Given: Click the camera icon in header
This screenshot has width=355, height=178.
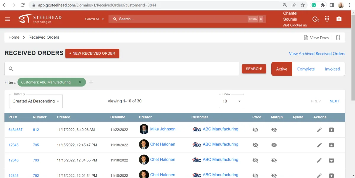Looking at the screenshot, I should pyautogui.click(x=339, y=19).
